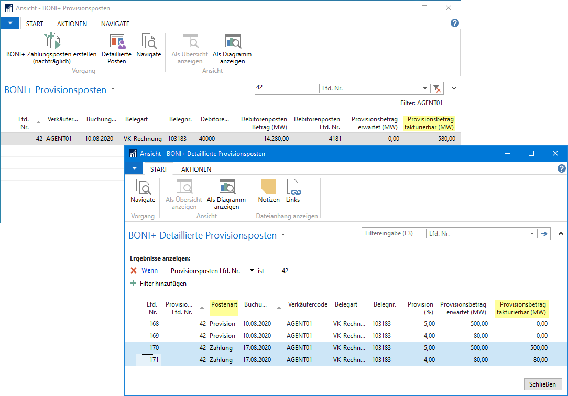
Task: Collapse the filter pane in detail window
Action: pyautogui.click(x=560, y=234)
